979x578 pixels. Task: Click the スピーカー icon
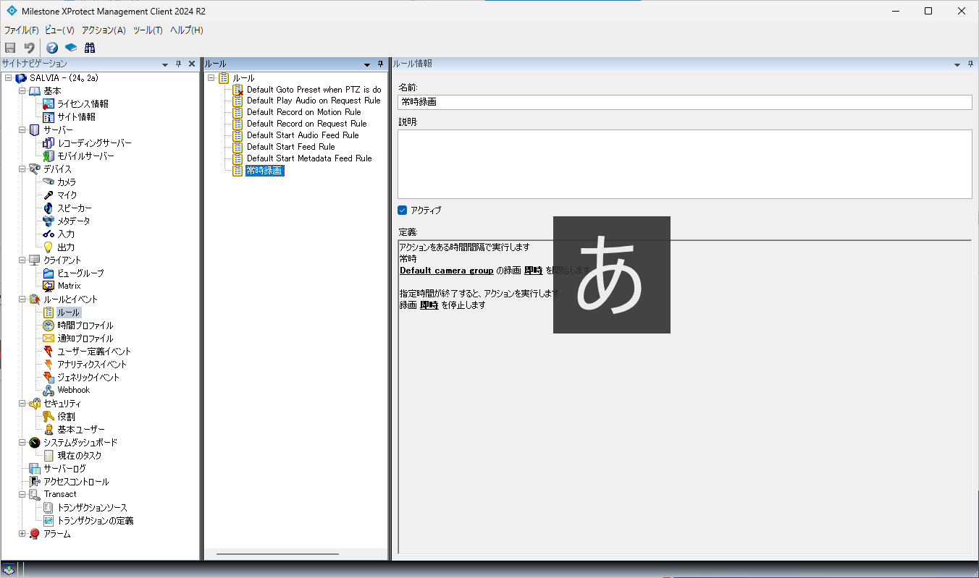[49, 208]
